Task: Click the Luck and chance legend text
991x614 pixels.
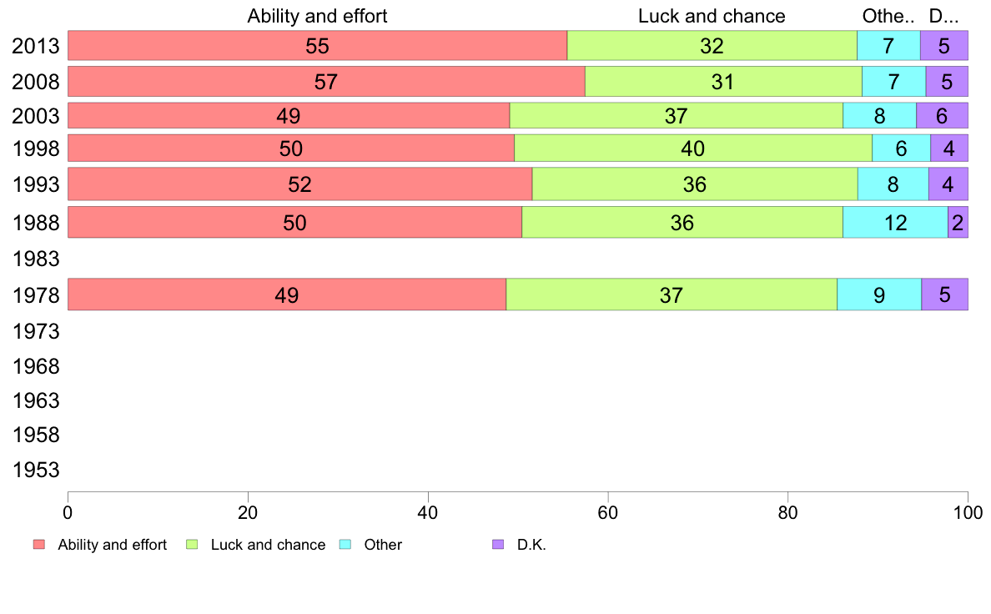Action: coord(268,545)
